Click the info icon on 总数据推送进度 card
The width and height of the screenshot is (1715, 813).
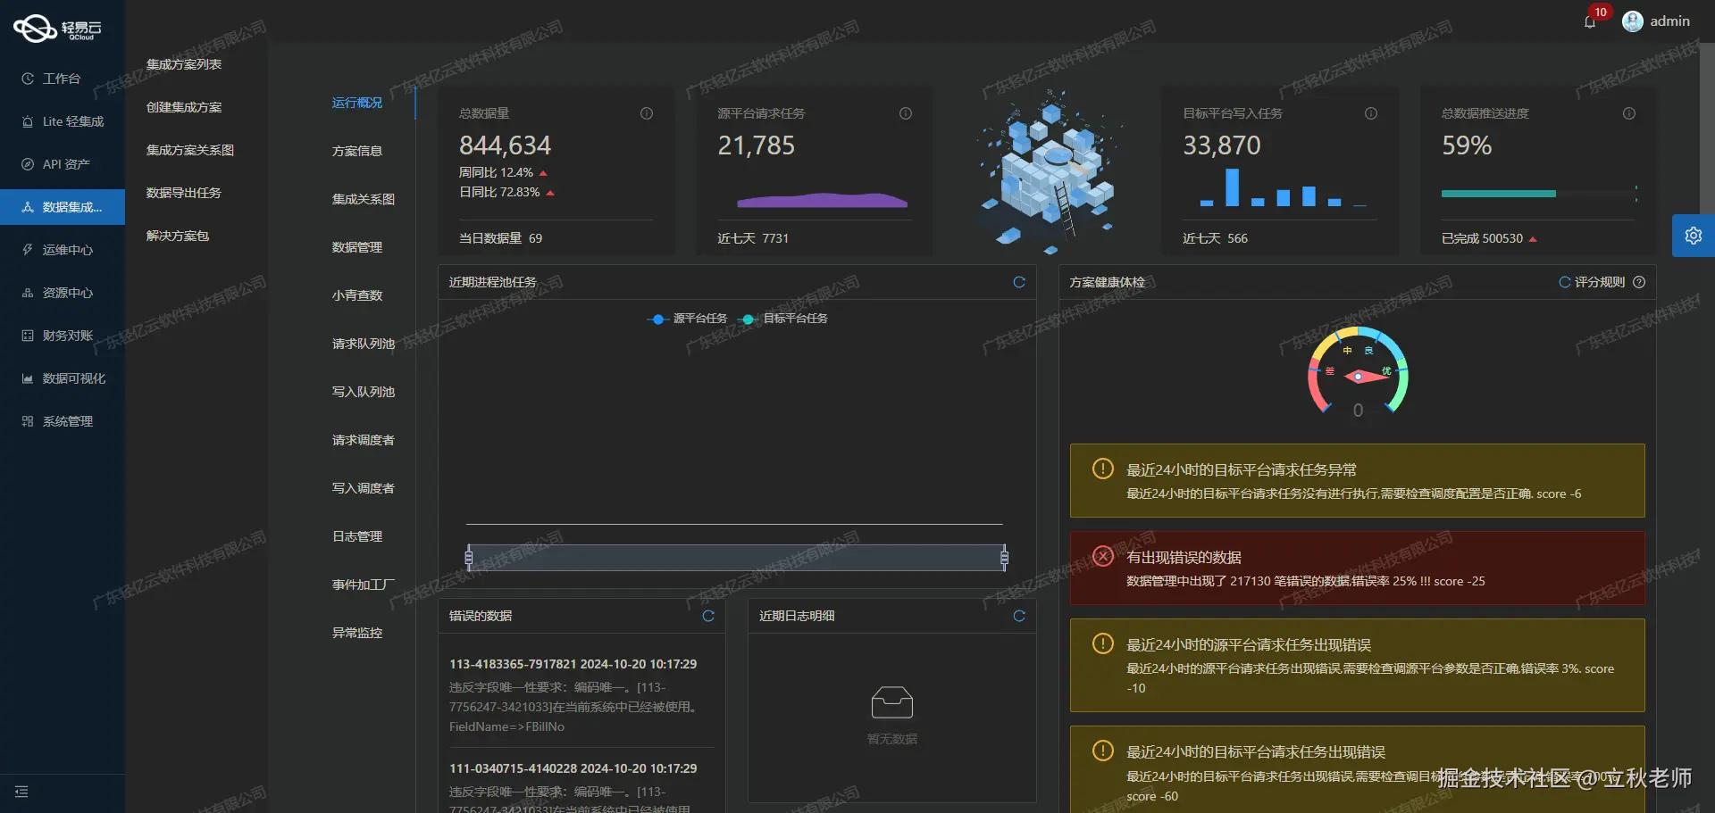pyautogui.click(x=1629, y=113)
